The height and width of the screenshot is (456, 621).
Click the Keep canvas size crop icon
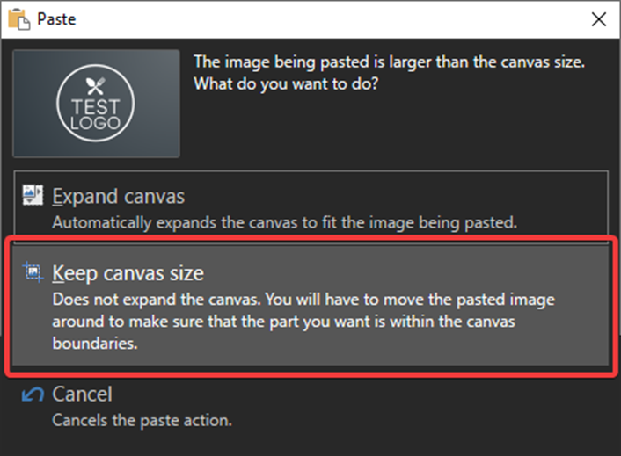(x=33, y=272)
